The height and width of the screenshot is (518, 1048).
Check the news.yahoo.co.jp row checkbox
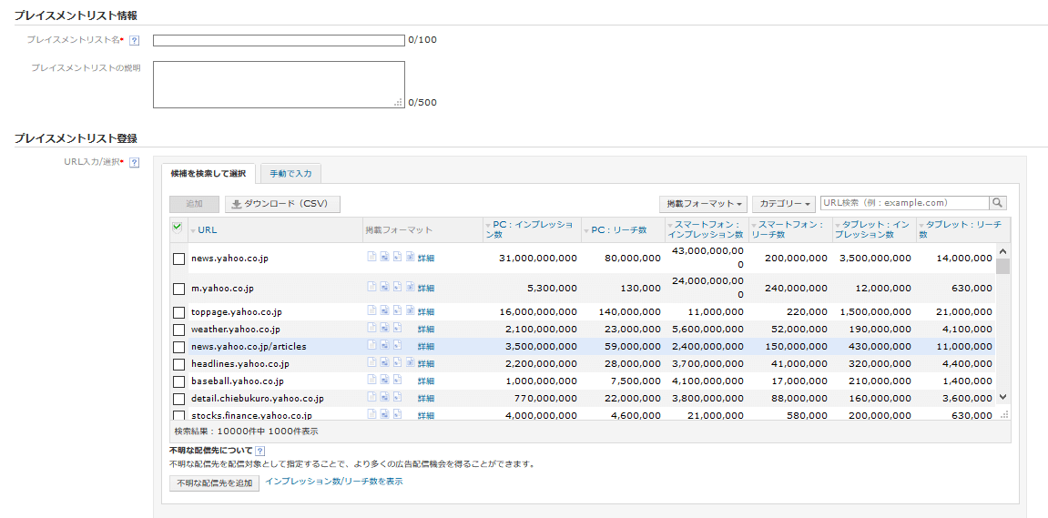[178, 259]
